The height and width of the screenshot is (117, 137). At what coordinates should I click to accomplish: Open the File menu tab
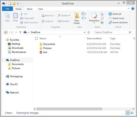[7, 9]
